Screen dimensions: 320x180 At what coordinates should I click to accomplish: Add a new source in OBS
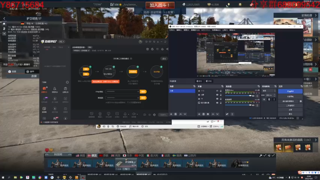pyautogui.click(x=199, y=114)
